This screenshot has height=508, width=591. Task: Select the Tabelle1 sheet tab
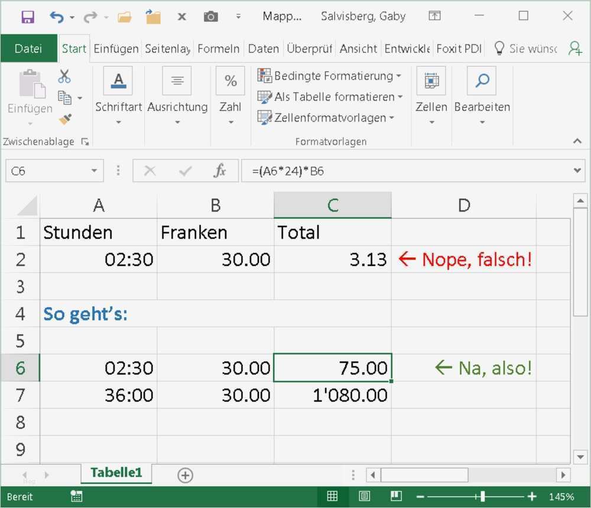116,473
